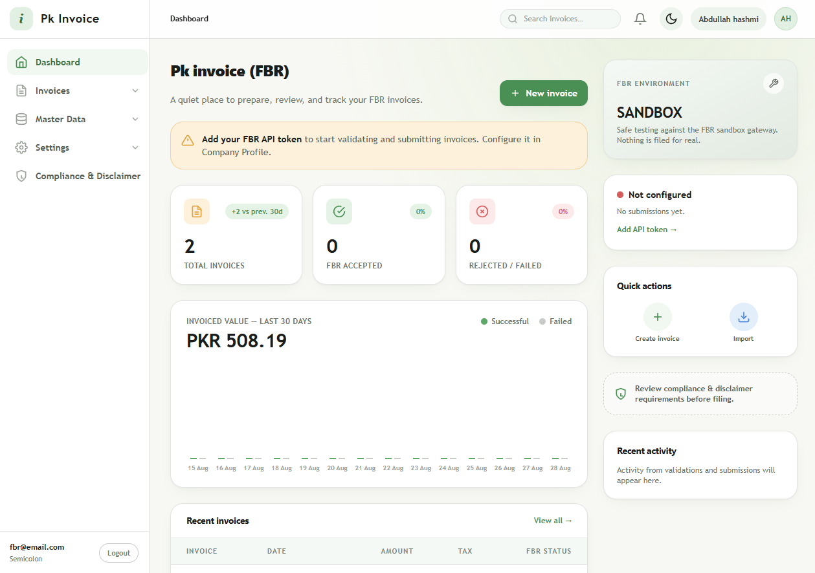The height and width of the screenshot is (573, 815).
Task: Click the Dashboard breadcrumb in top bar
Action: point(189,19)
